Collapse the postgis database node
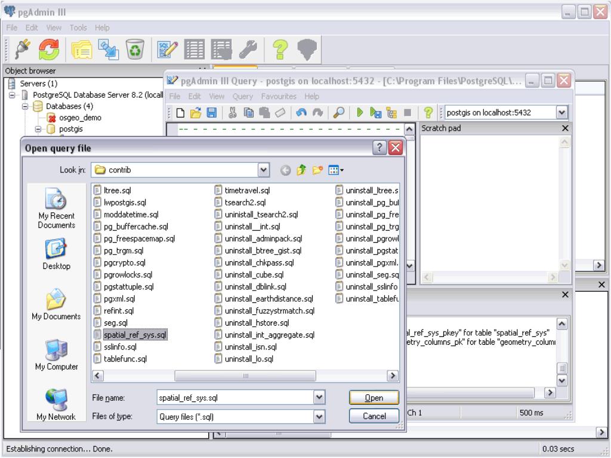 (38, 129)
